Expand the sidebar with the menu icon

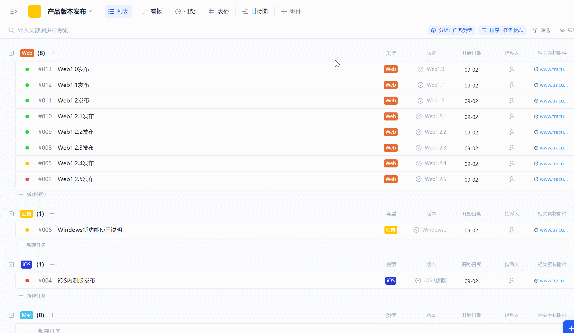pos(13,11)
